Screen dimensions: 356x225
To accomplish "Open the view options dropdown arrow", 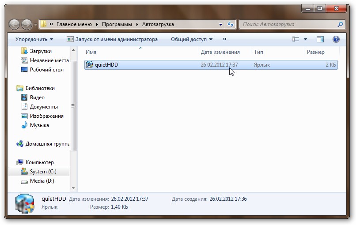I will pos(305,39).
